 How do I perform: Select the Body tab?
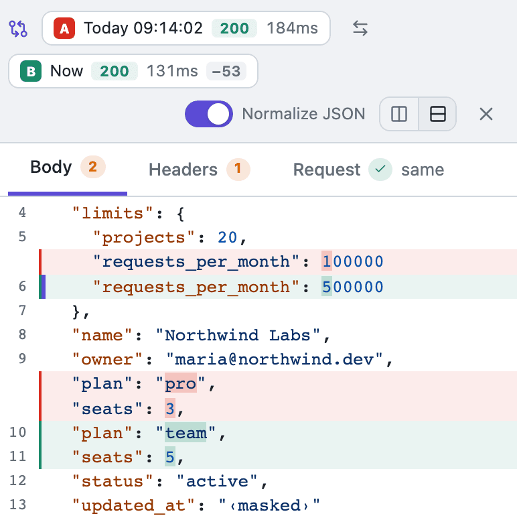pos(68,170)
